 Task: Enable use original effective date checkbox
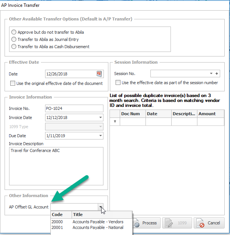pos(13,83)
